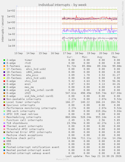Viewport: 125px width, 162px height.
Task: Select the light green IRQ work interrupts swatch
Action: 4,111
